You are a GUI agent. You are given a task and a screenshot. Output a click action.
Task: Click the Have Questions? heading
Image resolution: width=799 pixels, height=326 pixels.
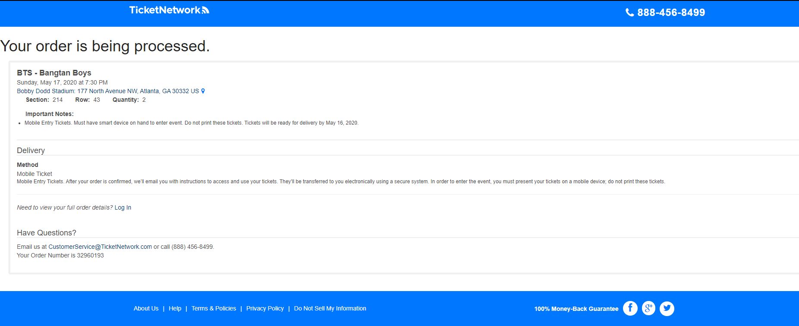(47, 233)
